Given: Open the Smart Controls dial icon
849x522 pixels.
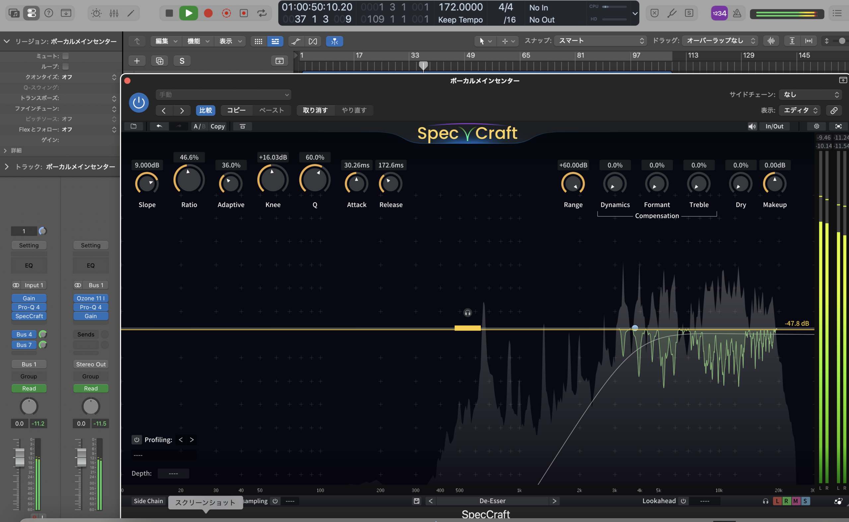Looking at the screenshot, I should pos(96,13).
